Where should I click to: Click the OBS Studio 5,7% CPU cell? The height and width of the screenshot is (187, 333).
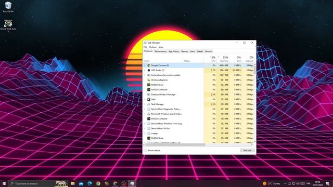[x=210, y=70]
